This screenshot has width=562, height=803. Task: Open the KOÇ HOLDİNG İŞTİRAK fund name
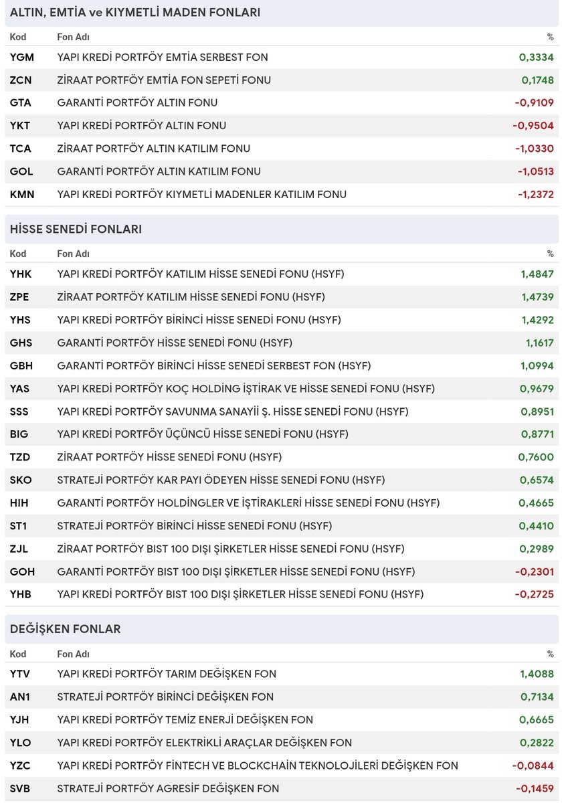[x=246, y=388]
